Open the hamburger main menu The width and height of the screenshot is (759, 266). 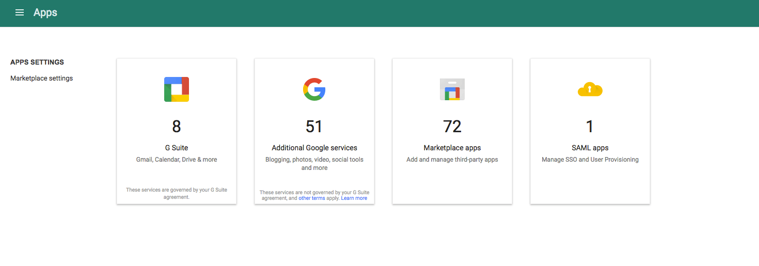click(20, 12)
